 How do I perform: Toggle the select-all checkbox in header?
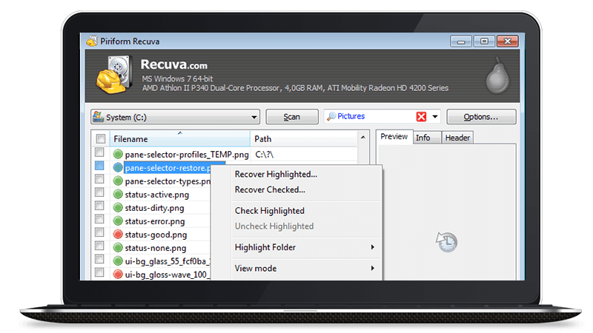(99, 139)
